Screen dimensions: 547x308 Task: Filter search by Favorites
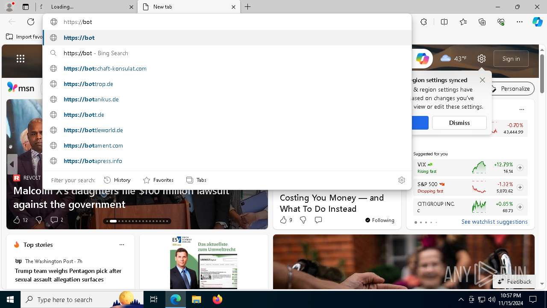(x=158, y=180)
